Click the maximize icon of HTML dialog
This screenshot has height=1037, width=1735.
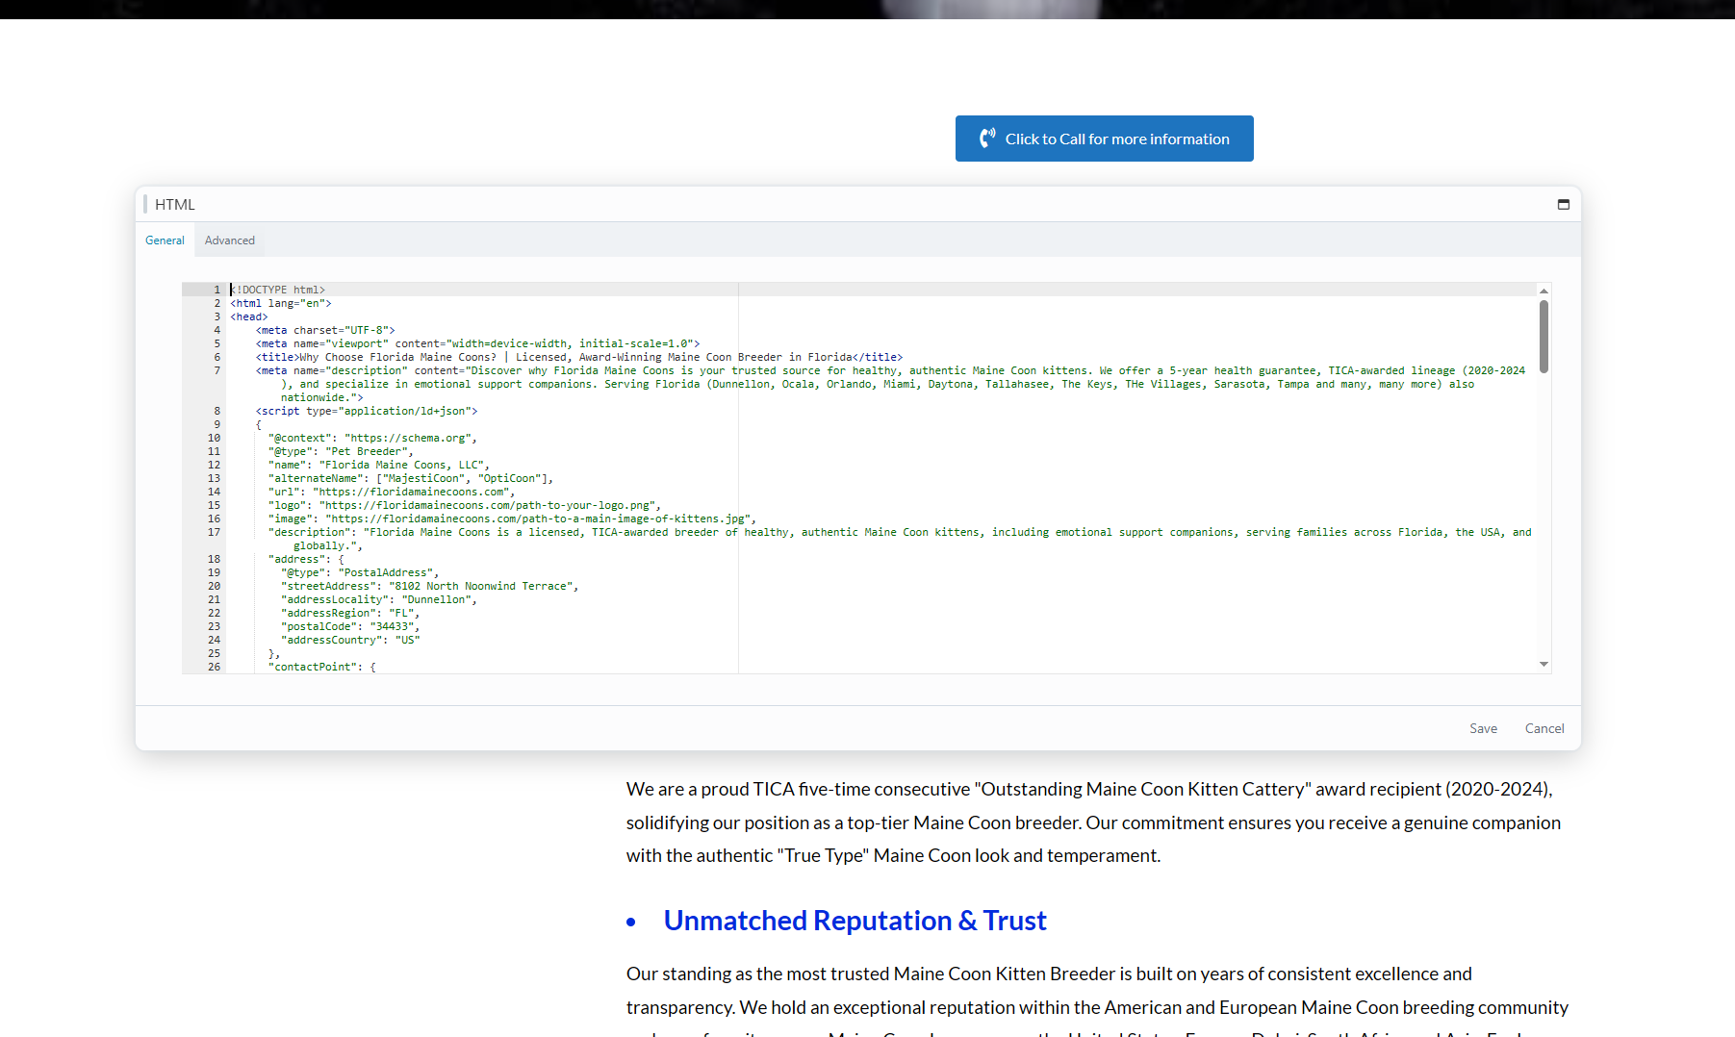pos(1563,204)
